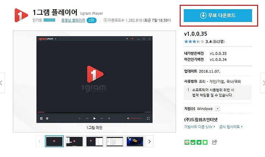Click the thumbnail strip previous arrow
The height and width of the screenshot is (157, 265).
pos(39,141)
